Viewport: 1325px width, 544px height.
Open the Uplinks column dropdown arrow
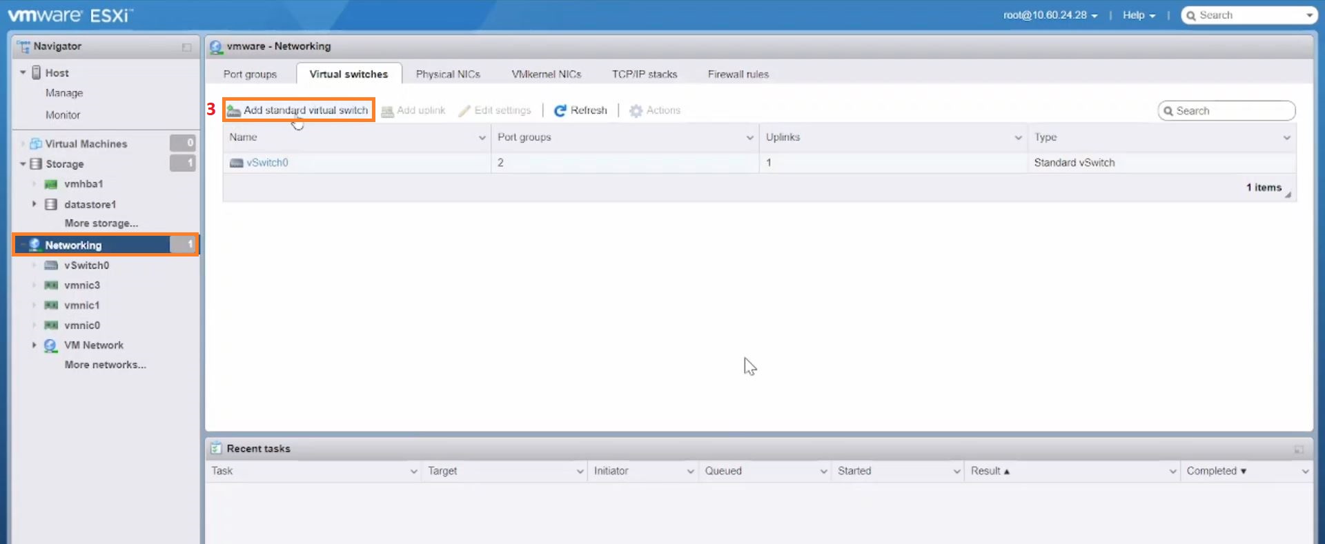coord(1018,138)
